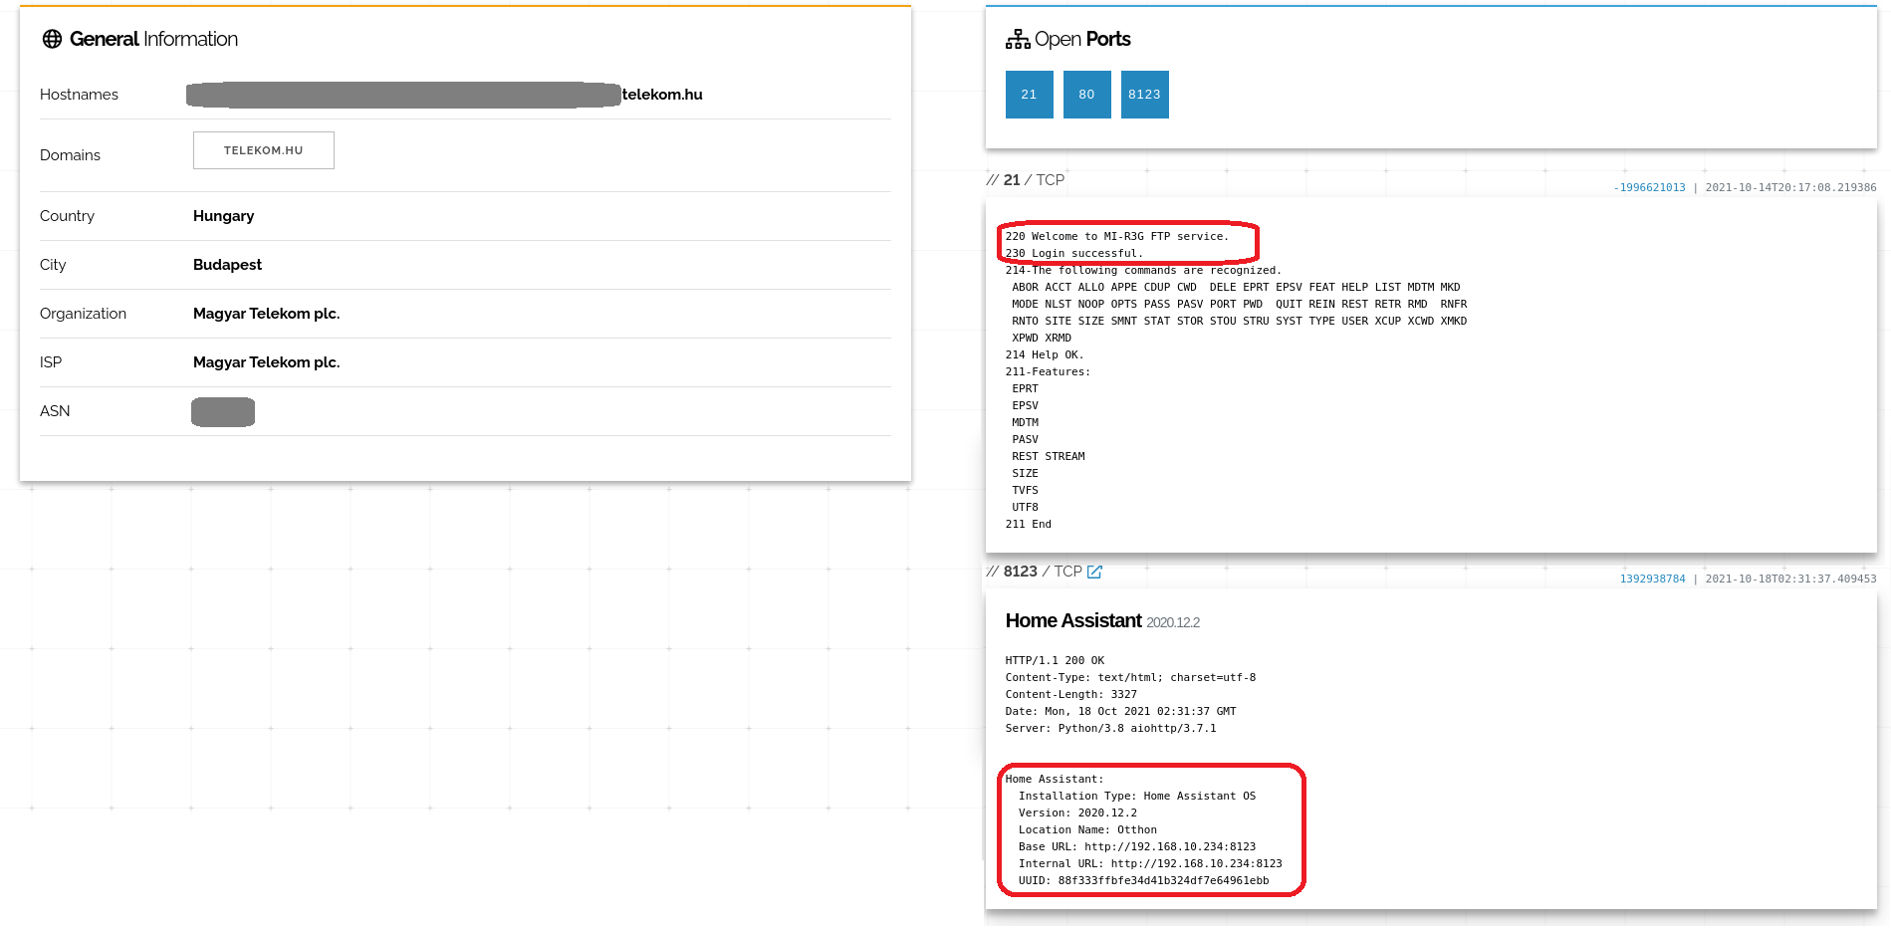Click the telekom.hu hostname text

click(662, 95)
